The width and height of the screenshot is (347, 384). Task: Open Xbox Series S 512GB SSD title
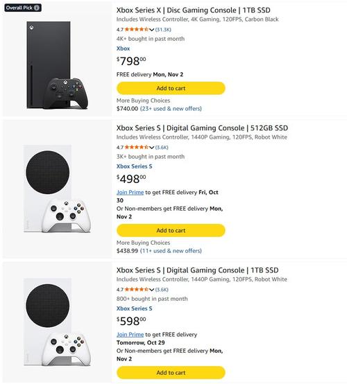(202, 128)
